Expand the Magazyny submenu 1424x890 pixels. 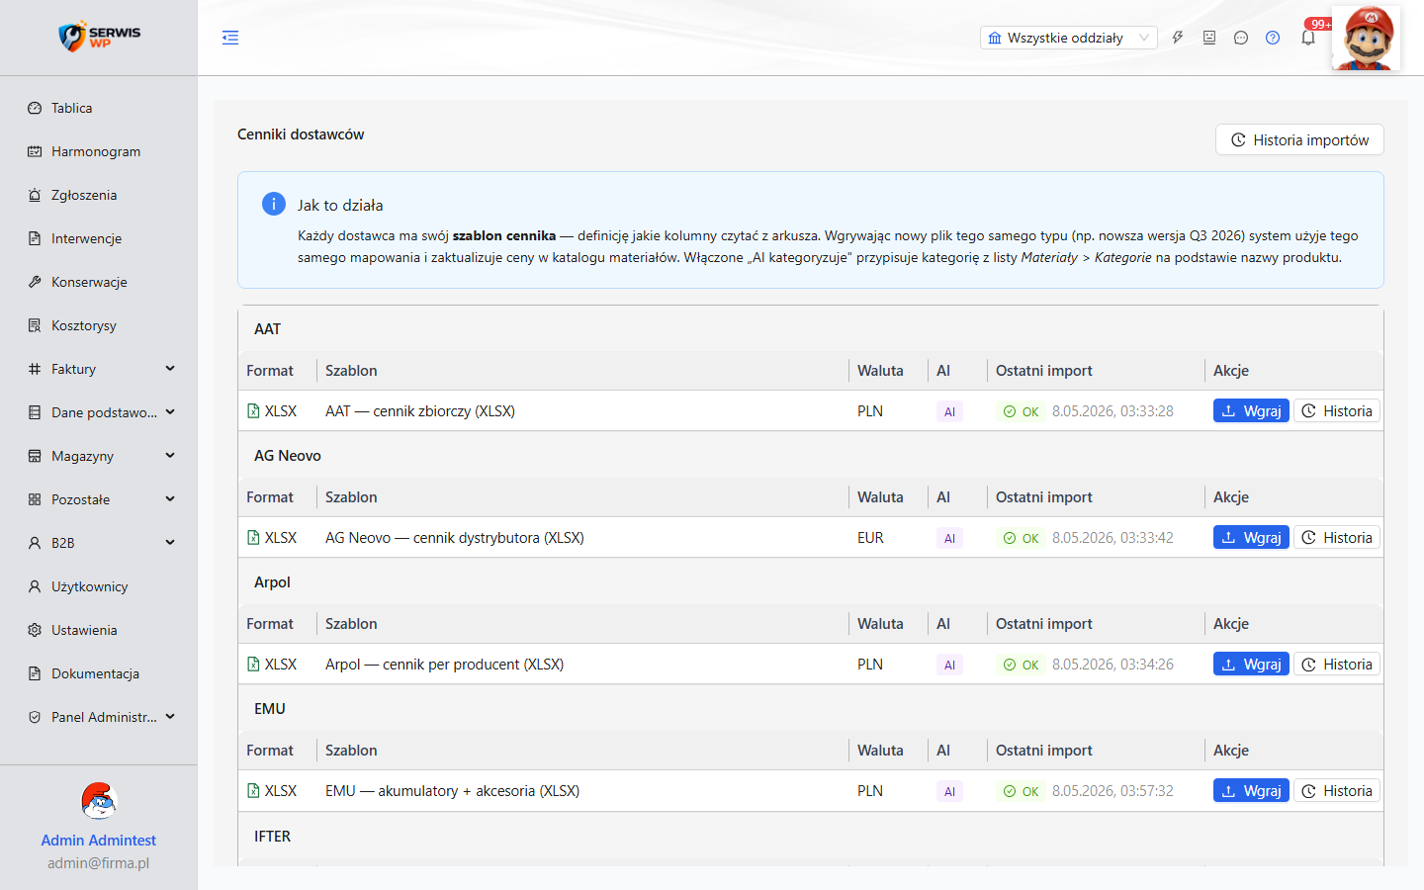tap(99, 456)
